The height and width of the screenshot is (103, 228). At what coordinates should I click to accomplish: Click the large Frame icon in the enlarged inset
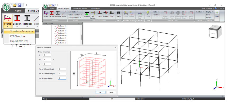click(8, 18)
